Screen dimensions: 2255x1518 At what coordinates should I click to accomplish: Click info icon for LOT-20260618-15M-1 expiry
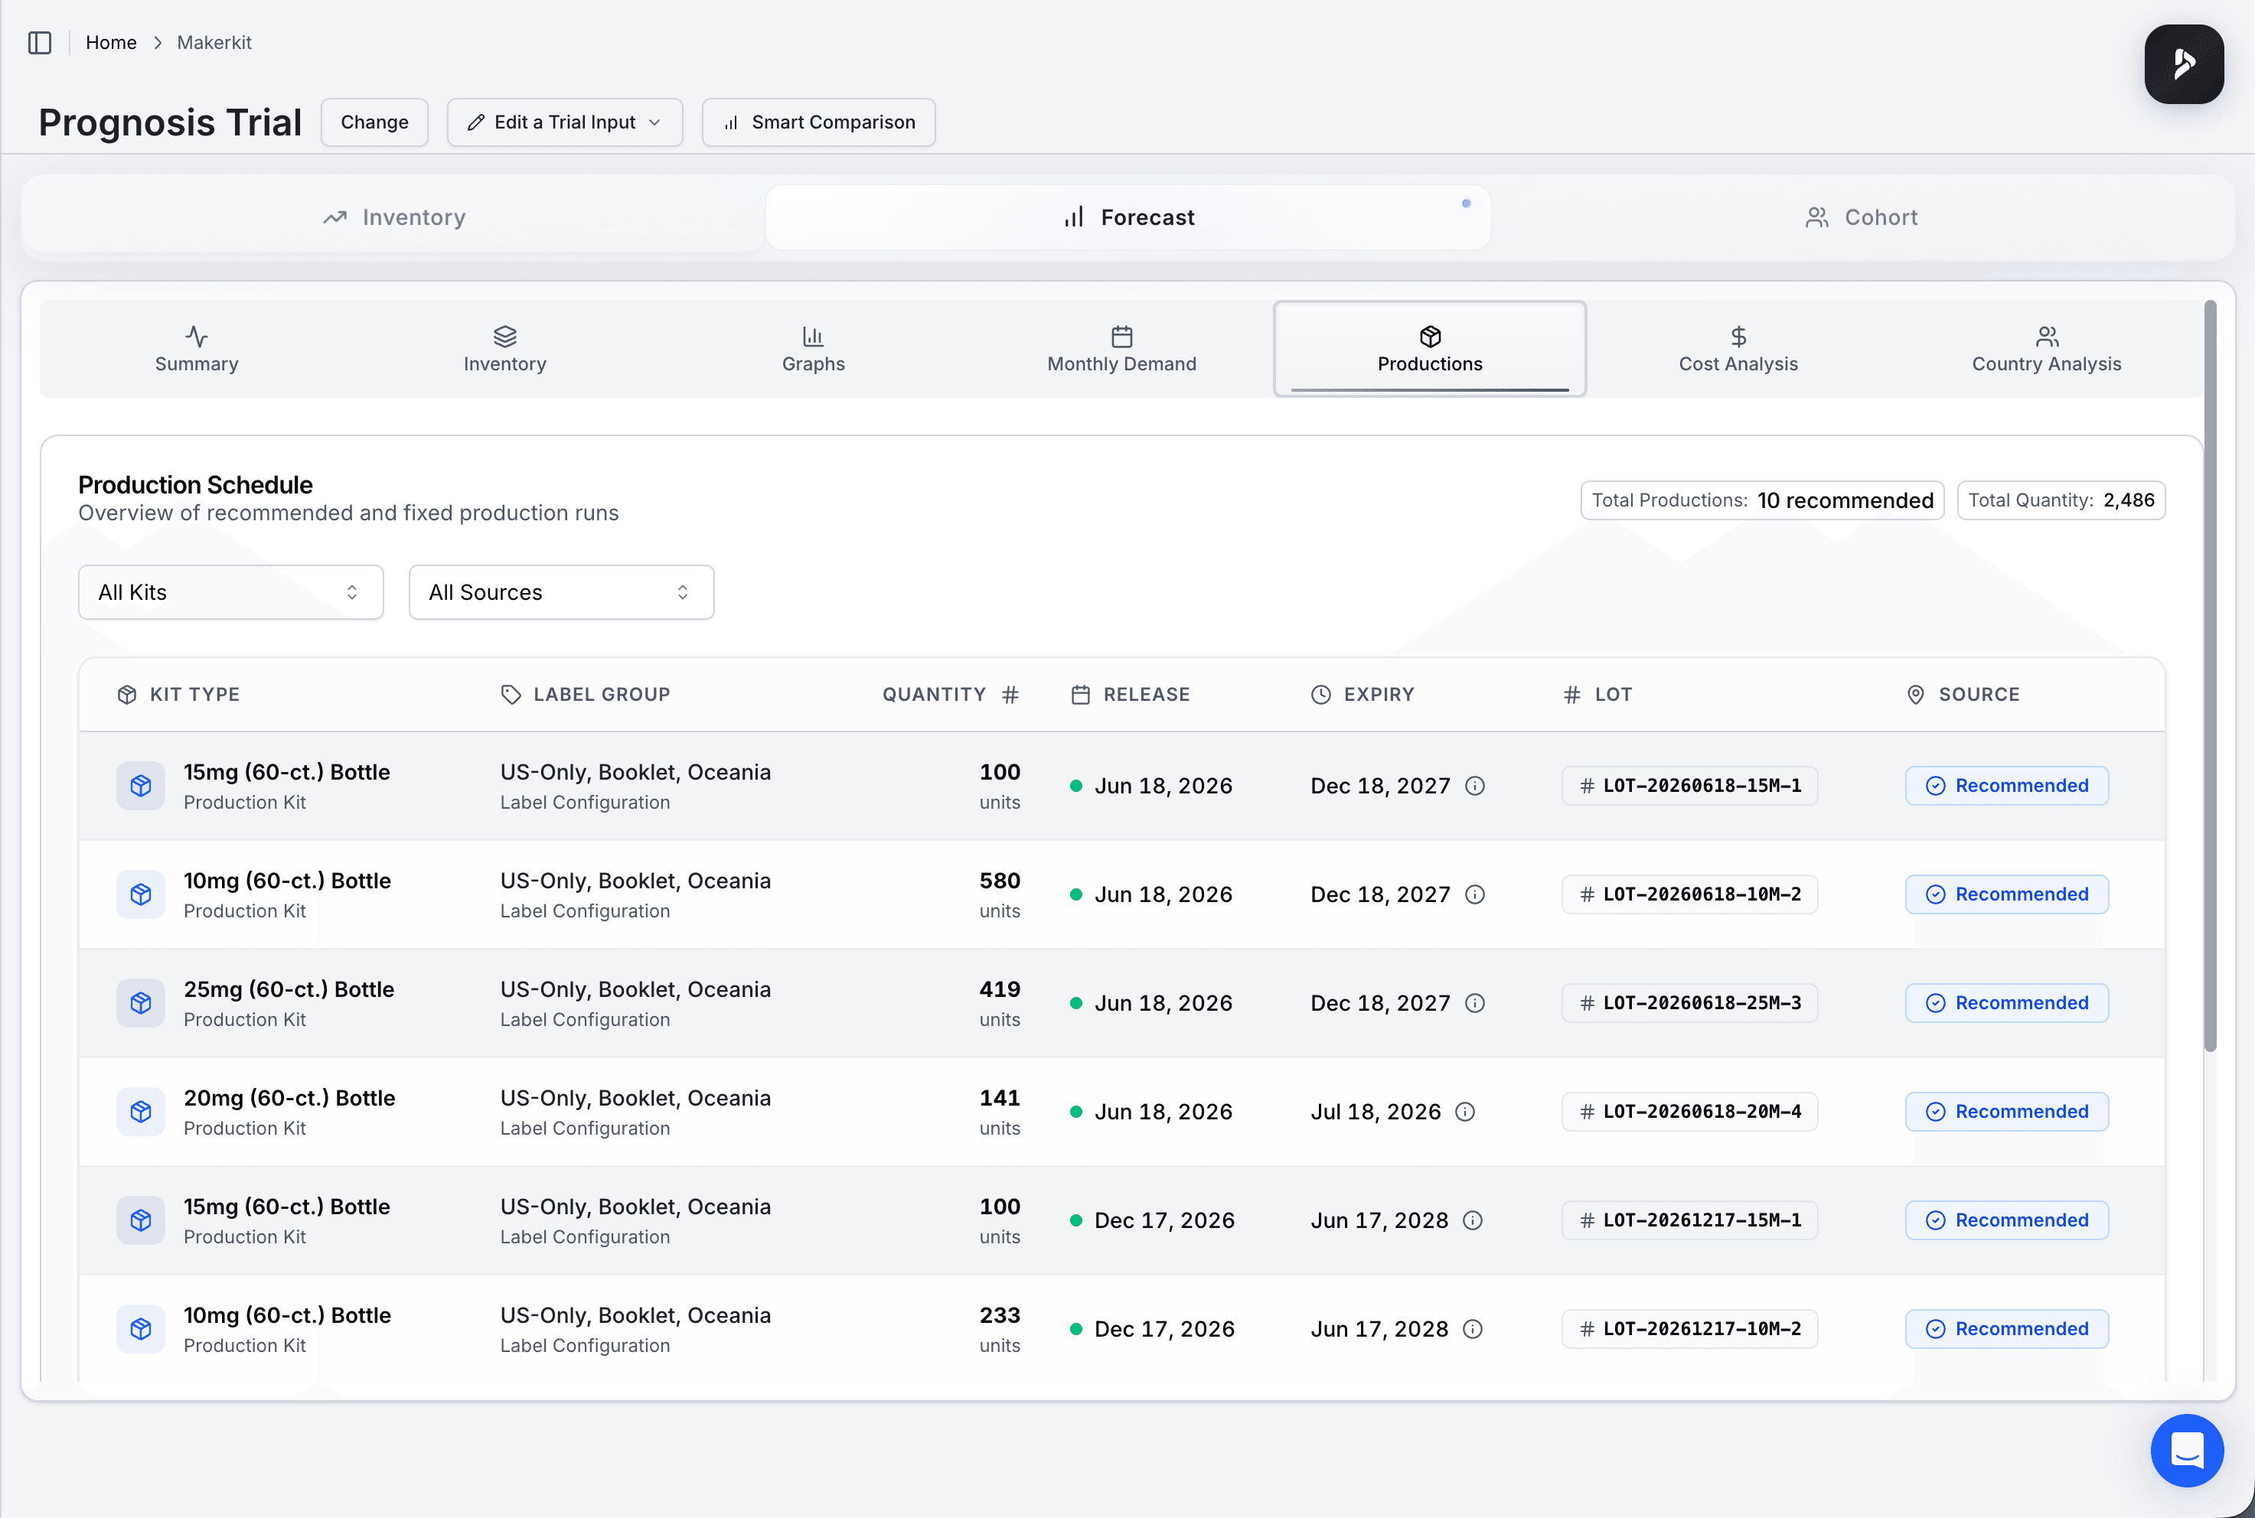tap(1474, 785)
